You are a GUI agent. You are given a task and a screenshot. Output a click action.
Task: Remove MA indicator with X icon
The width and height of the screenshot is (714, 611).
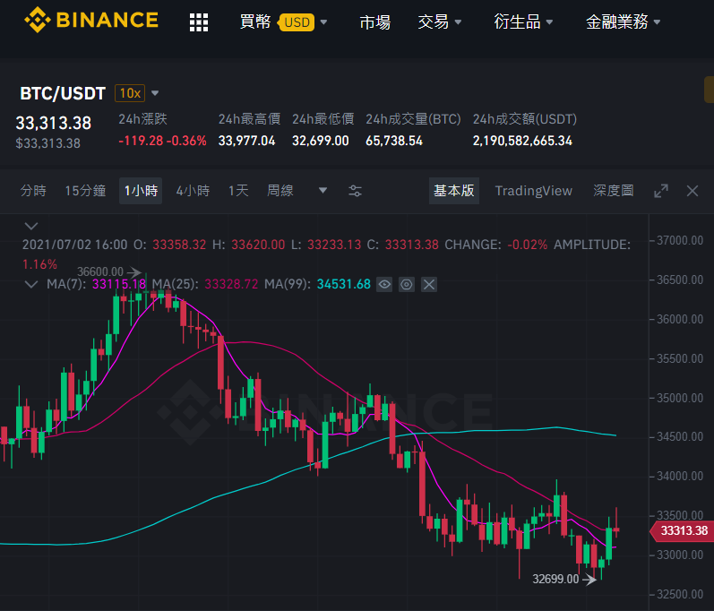(x=428, y=285)
